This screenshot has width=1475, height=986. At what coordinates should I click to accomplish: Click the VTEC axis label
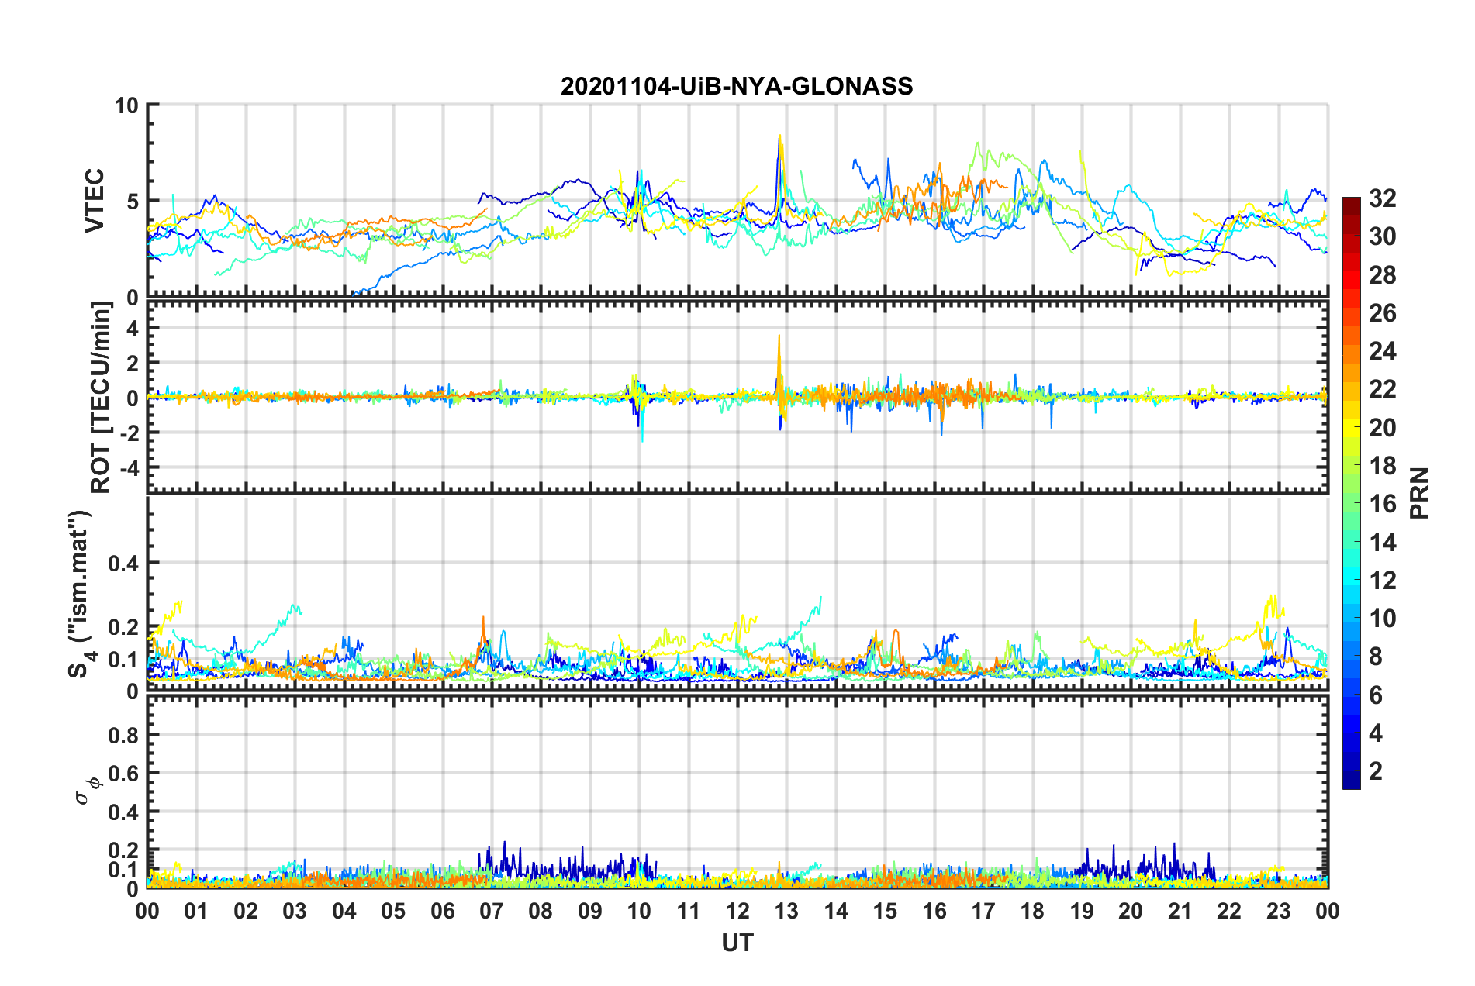(x=94, y=201)
